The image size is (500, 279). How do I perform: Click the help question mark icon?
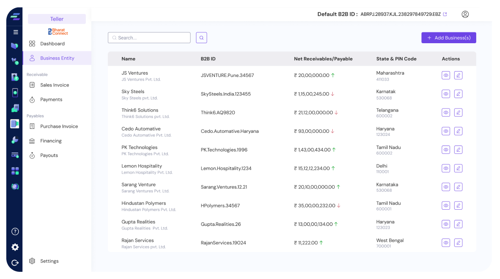tap(15, 232)
